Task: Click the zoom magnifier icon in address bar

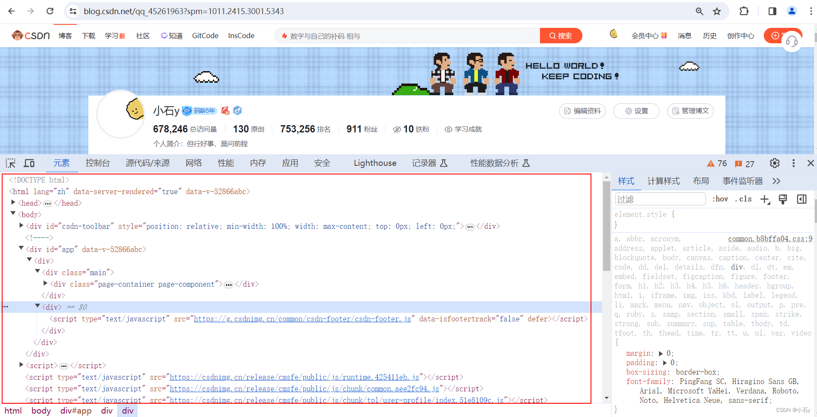Action: pyautogui.click(x=699, y=12)
